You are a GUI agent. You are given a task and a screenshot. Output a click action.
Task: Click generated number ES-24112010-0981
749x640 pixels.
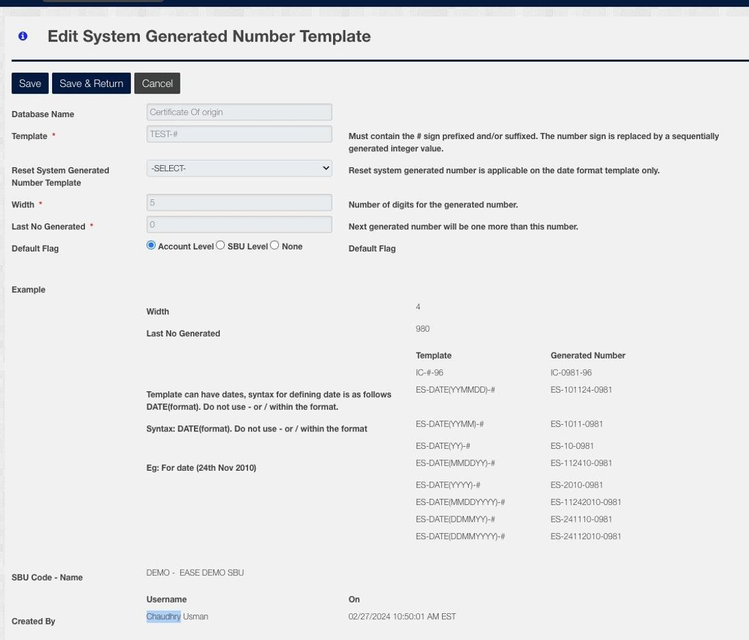[x=586, y=537]
